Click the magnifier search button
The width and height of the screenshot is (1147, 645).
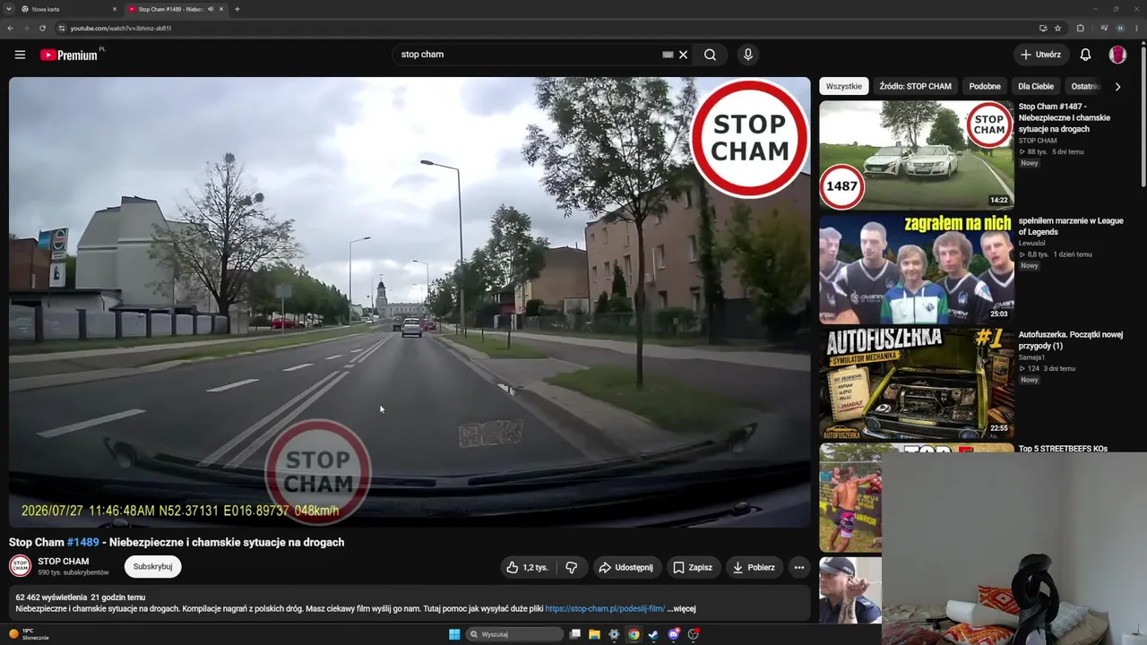coord(710,55)
